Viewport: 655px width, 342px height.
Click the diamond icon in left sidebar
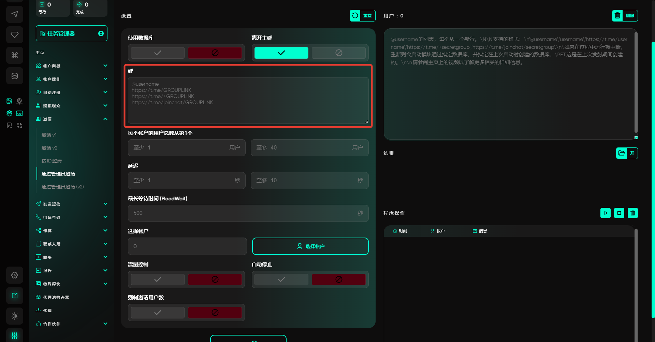(15, 35)
